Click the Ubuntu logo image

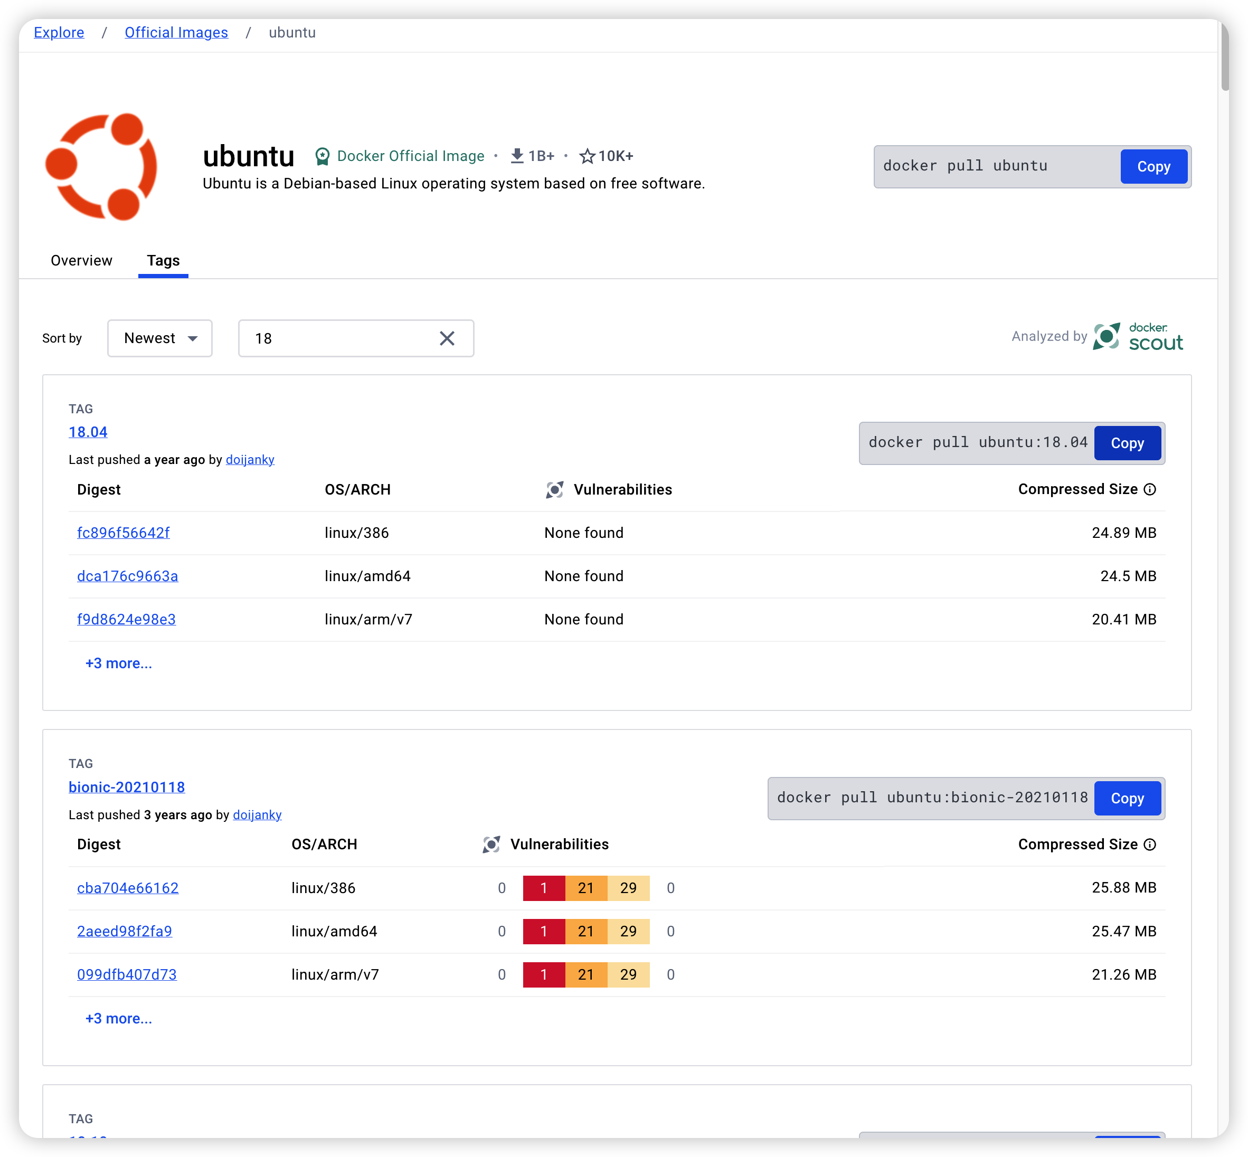click(x=101, y=167)
